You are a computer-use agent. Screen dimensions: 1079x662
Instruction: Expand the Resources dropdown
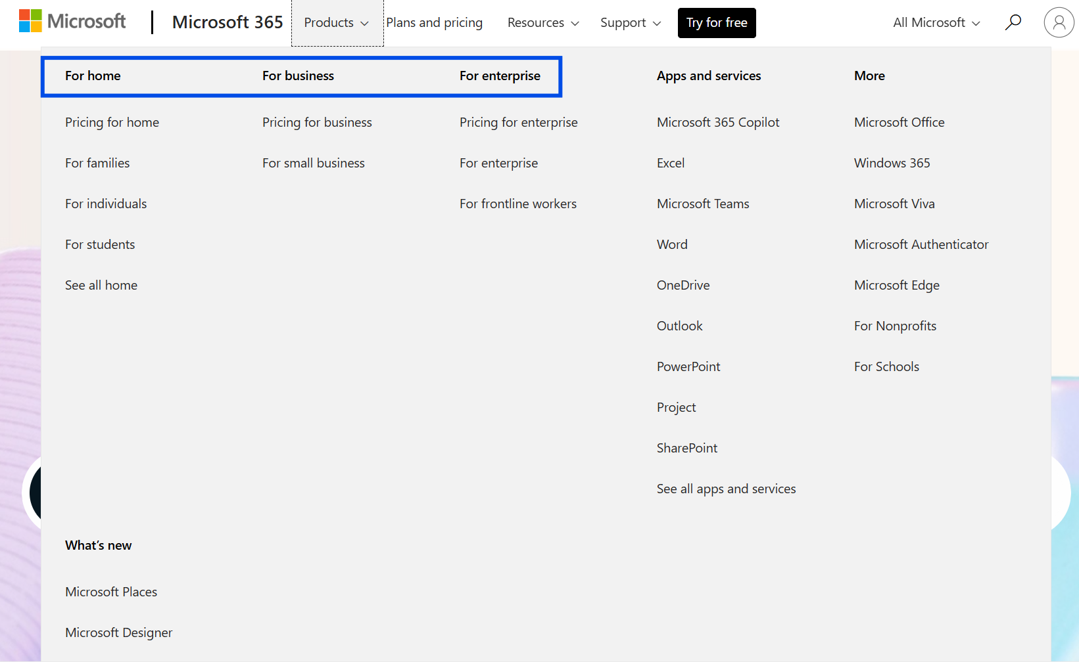pos(543,23)
